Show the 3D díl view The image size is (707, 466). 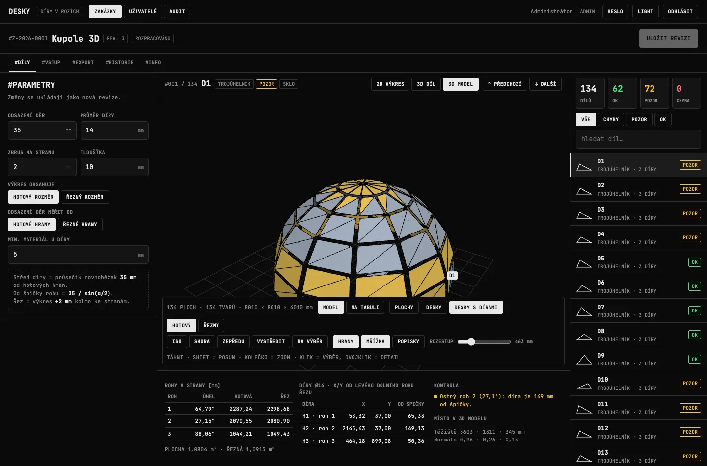coord(426,84)
